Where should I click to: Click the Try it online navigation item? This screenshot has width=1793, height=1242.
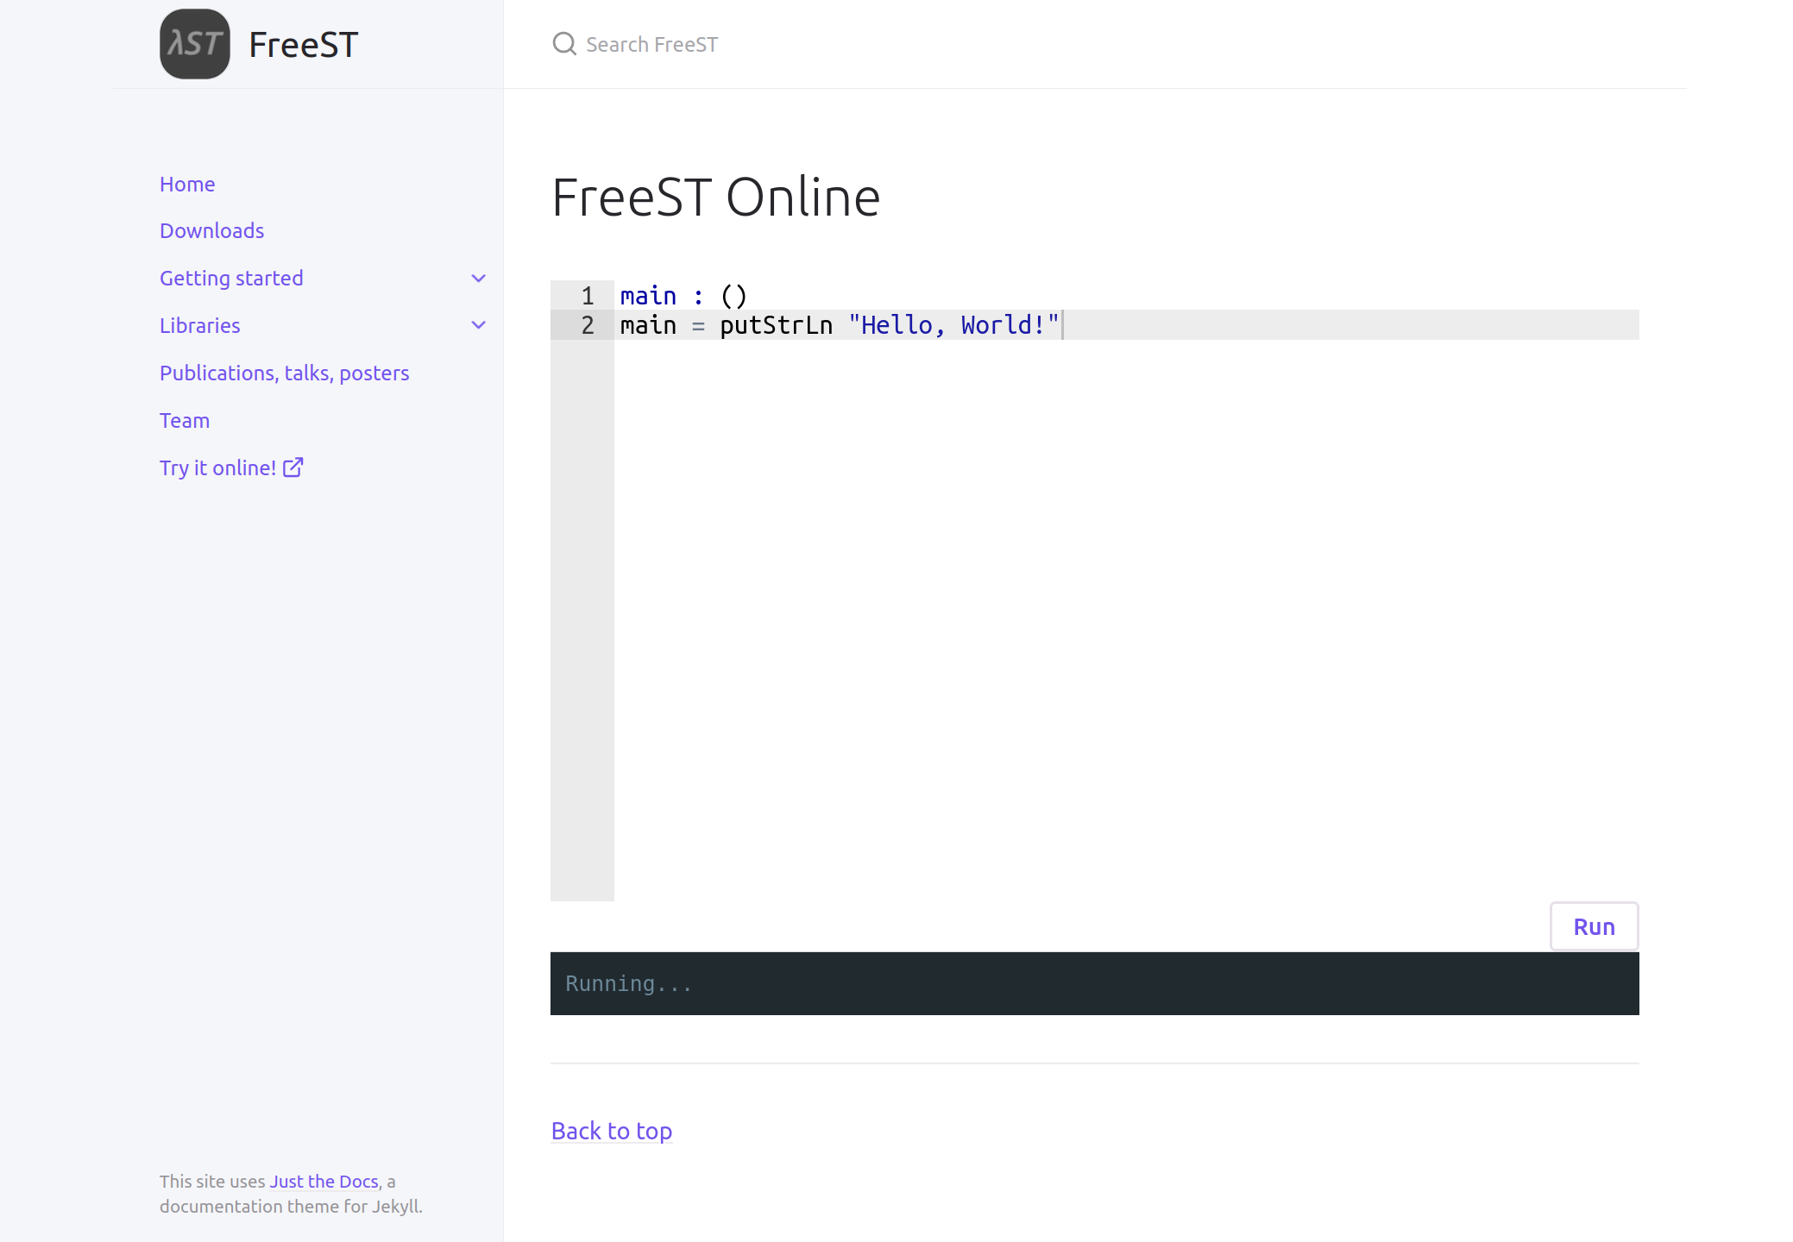[x=233, y=467]
